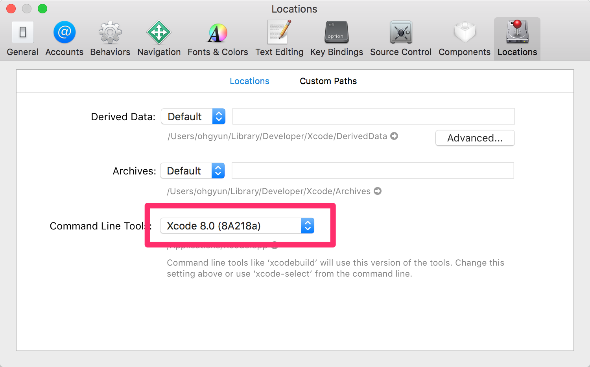Click the Advanced... button

click(x=475, y=138)
